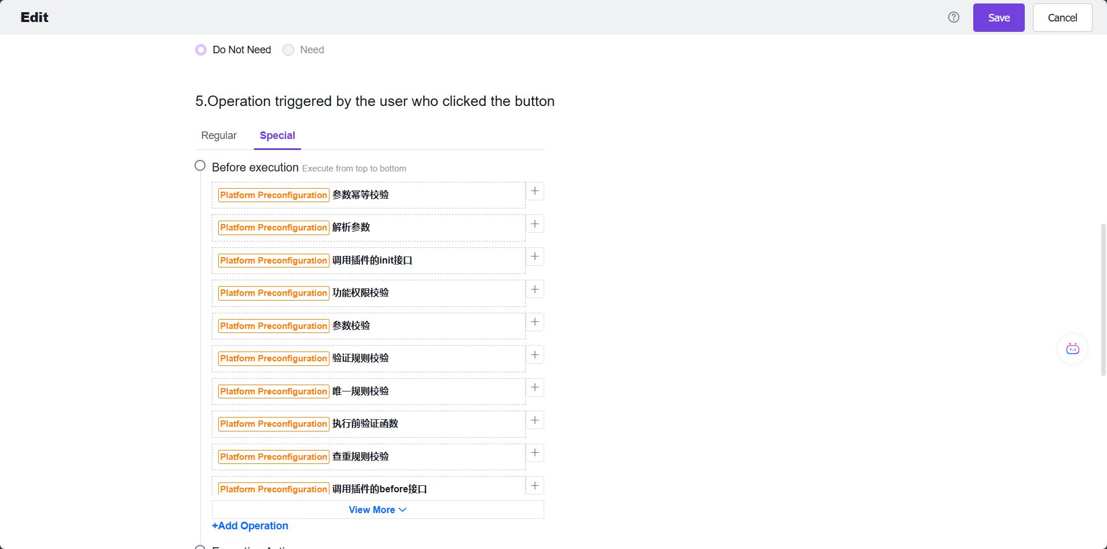Select the Need radio button
Screen dimensions: 1107x549
pyautogui.click(x=288, y=50)
